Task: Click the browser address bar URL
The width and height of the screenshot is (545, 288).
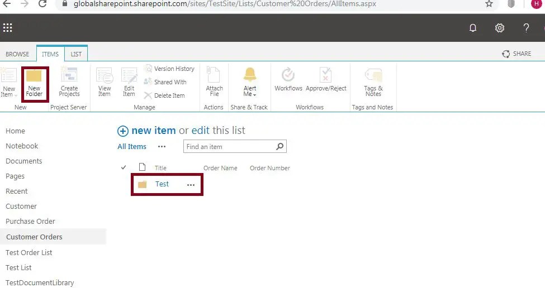Action: click(x=225, y=4)
